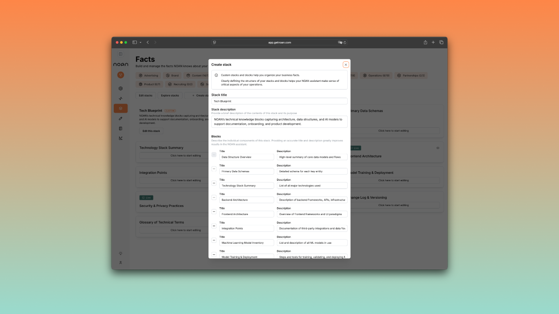Edit the Machine Learning Model Inventory title field
The image size is (559, 314).
click(247, 243)
